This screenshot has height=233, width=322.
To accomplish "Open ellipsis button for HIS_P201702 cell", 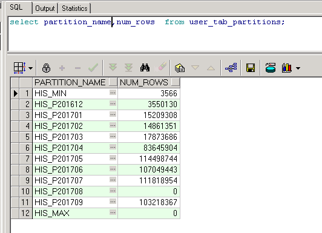I will pos(113,125).
